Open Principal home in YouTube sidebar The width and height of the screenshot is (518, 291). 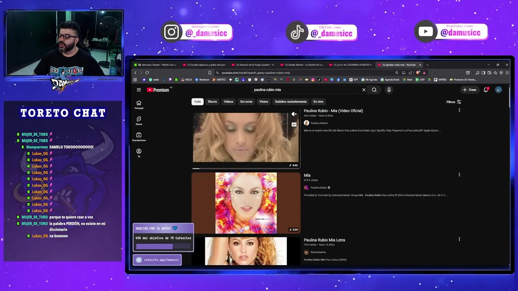click(x=139, y=105)
